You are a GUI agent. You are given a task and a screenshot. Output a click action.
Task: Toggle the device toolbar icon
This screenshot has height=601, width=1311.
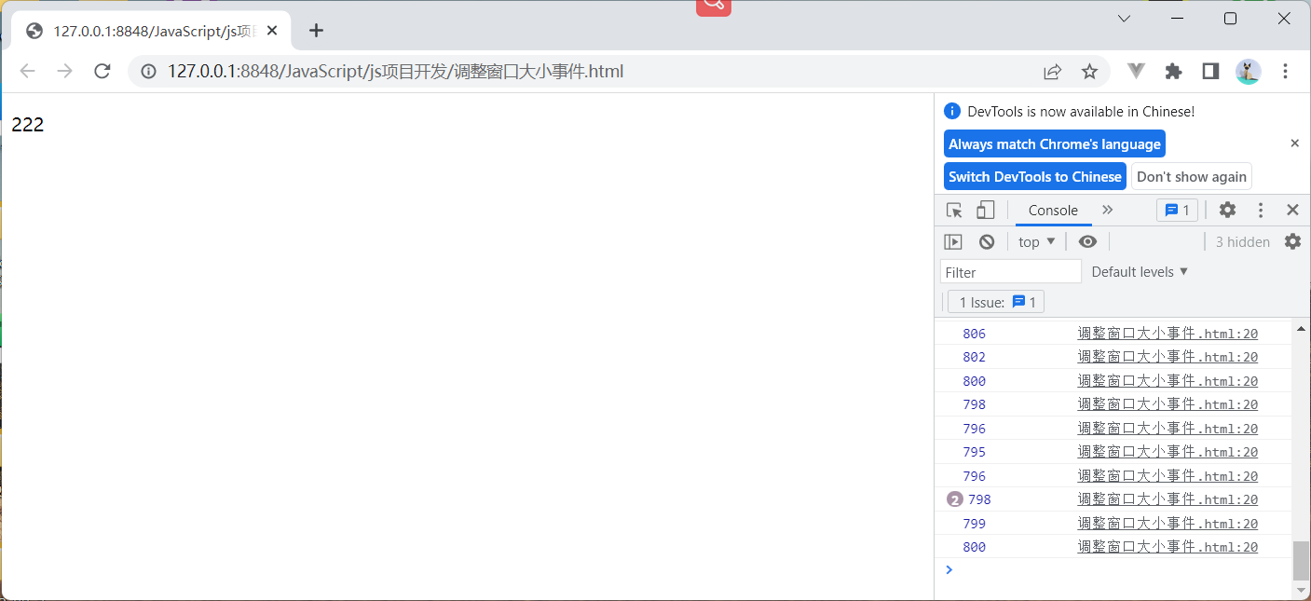click(x=985, y=210)
